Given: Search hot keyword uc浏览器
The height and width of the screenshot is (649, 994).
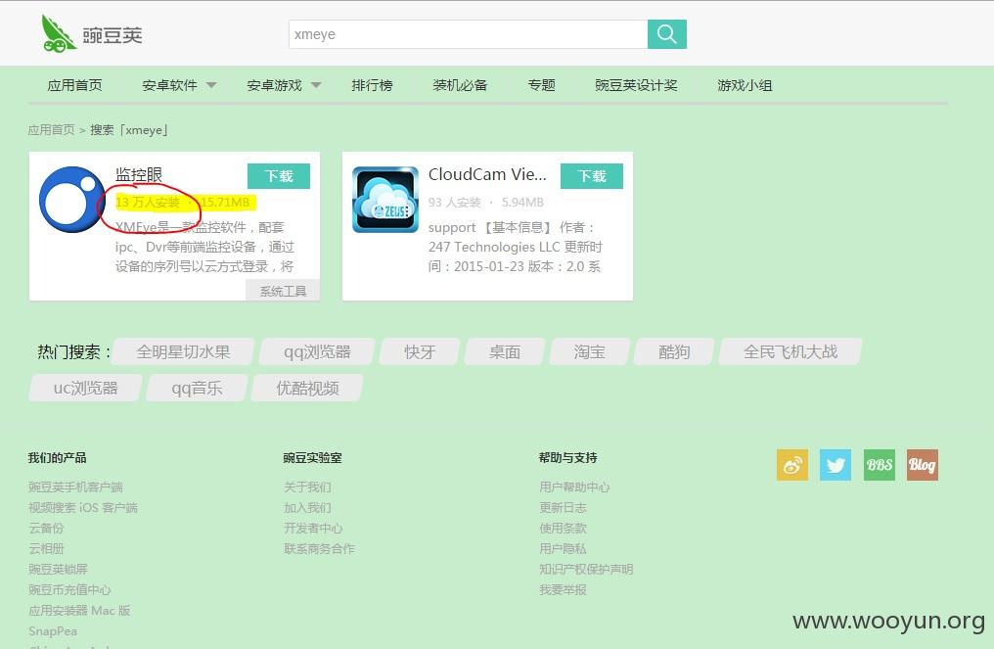Looking at the screenshot, I should pyautogui.click(x=85, y=389).
